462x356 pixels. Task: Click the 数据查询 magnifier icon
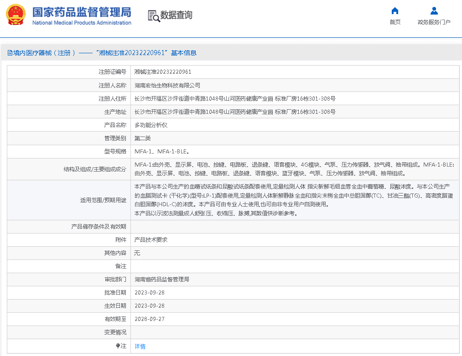pyautogui.click(x=154, y=16)
